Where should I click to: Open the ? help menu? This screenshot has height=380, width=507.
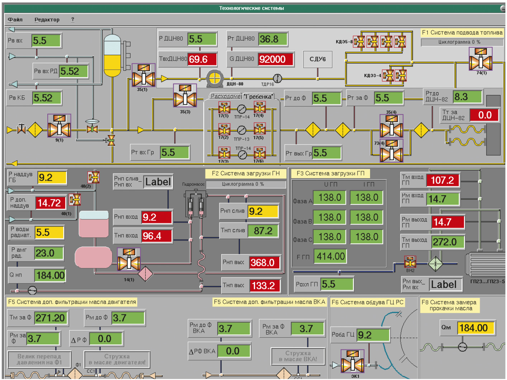73,19
